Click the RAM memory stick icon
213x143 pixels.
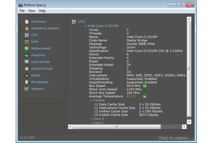pyautogui.click(x=27, y=42)
